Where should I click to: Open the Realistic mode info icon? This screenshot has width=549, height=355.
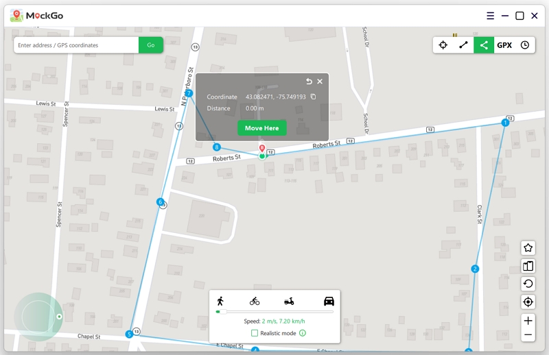tap(303, 333)
